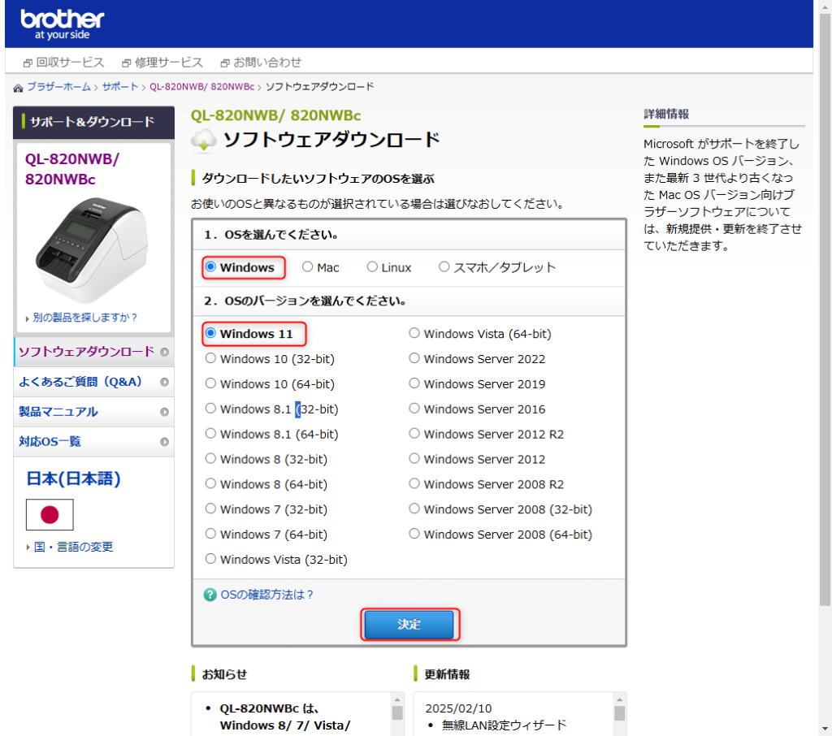
Task: Open 国・言語の変更 link
Action: (73, 547)
